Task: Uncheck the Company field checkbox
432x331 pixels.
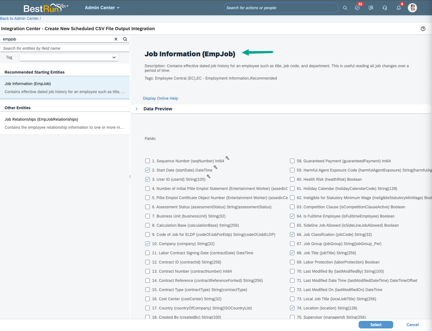Action: coord(148,244)
